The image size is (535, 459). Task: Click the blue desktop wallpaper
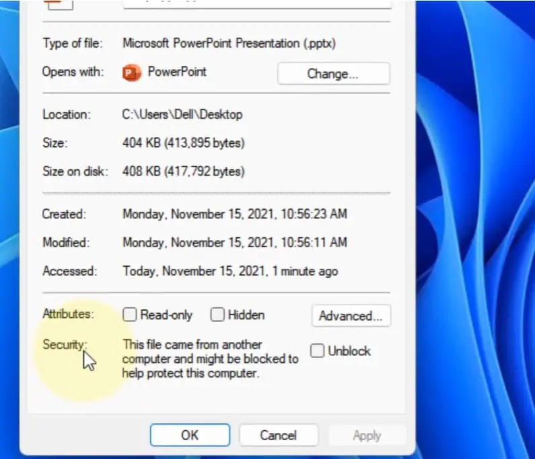[x=478, y=202]
